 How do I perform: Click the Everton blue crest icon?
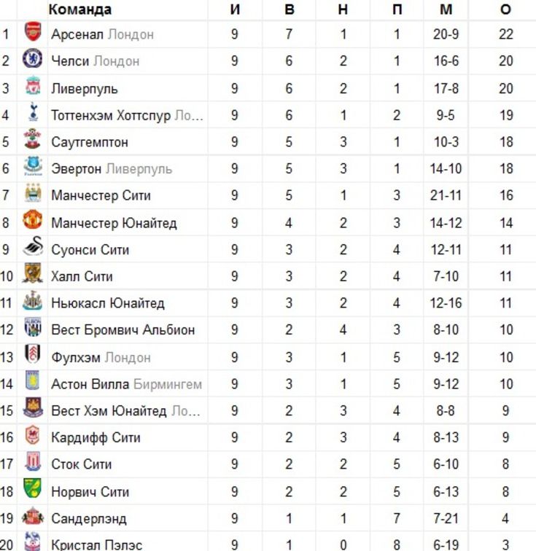(33, 166)
